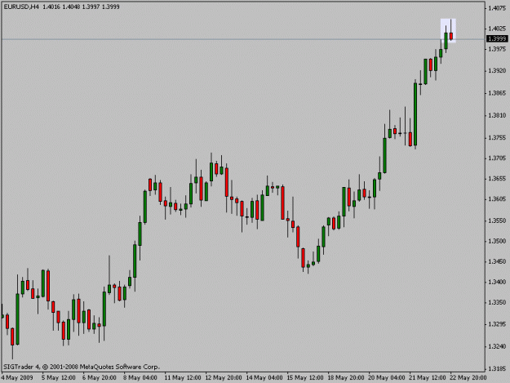
Task: Click the 5 May 12:00 date label
Action: [59, 377]
